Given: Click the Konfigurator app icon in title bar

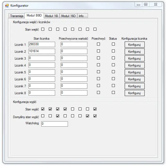Looking at the screenshot, I should (x=7, y=6).
